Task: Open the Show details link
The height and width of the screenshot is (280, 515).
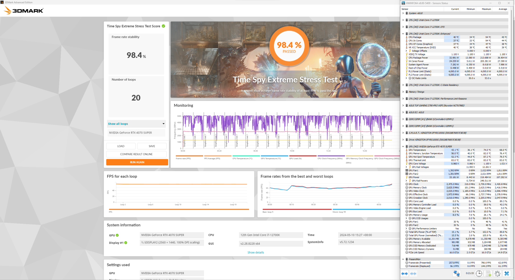Action: click(x=256, y=253)
